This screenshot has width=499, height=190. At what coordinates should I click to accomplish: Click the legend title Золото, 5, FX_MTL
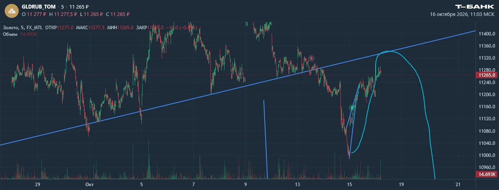pyautogui.click(x=23, y=28)
